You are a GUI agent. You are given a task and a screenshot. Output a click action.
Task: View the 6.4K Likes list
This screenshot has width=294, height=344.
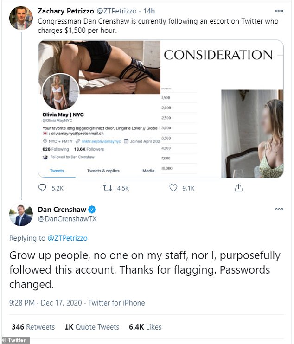point(145,327)
